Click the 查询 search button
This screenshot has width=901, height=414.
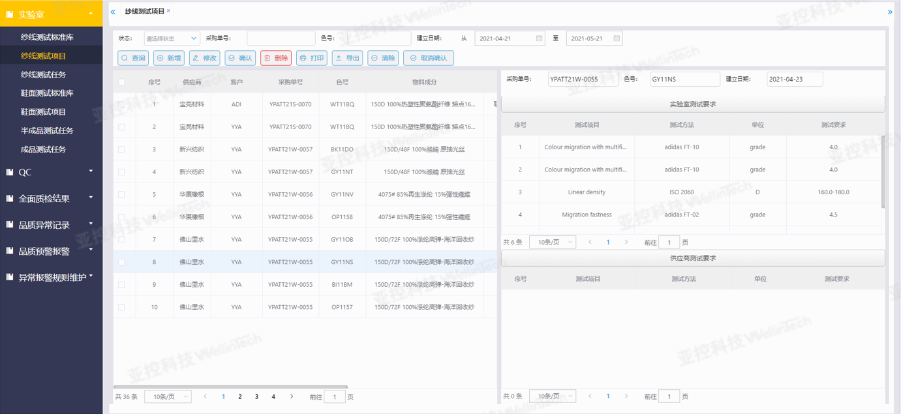(x=133, y=58)
